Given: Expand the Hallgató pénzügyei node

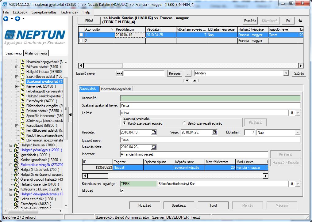Looking at the screenshot, I should [x=11, y=150].
